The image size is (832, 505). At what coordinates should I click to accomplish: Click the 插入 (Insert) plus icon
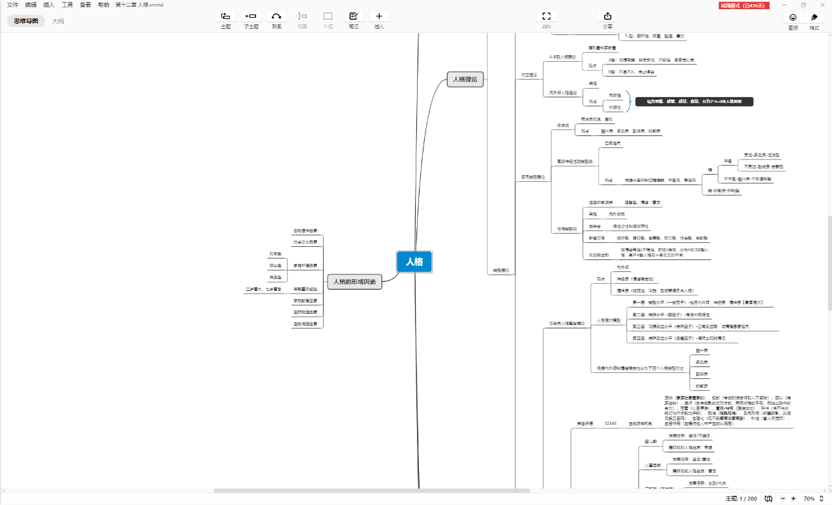379,16
